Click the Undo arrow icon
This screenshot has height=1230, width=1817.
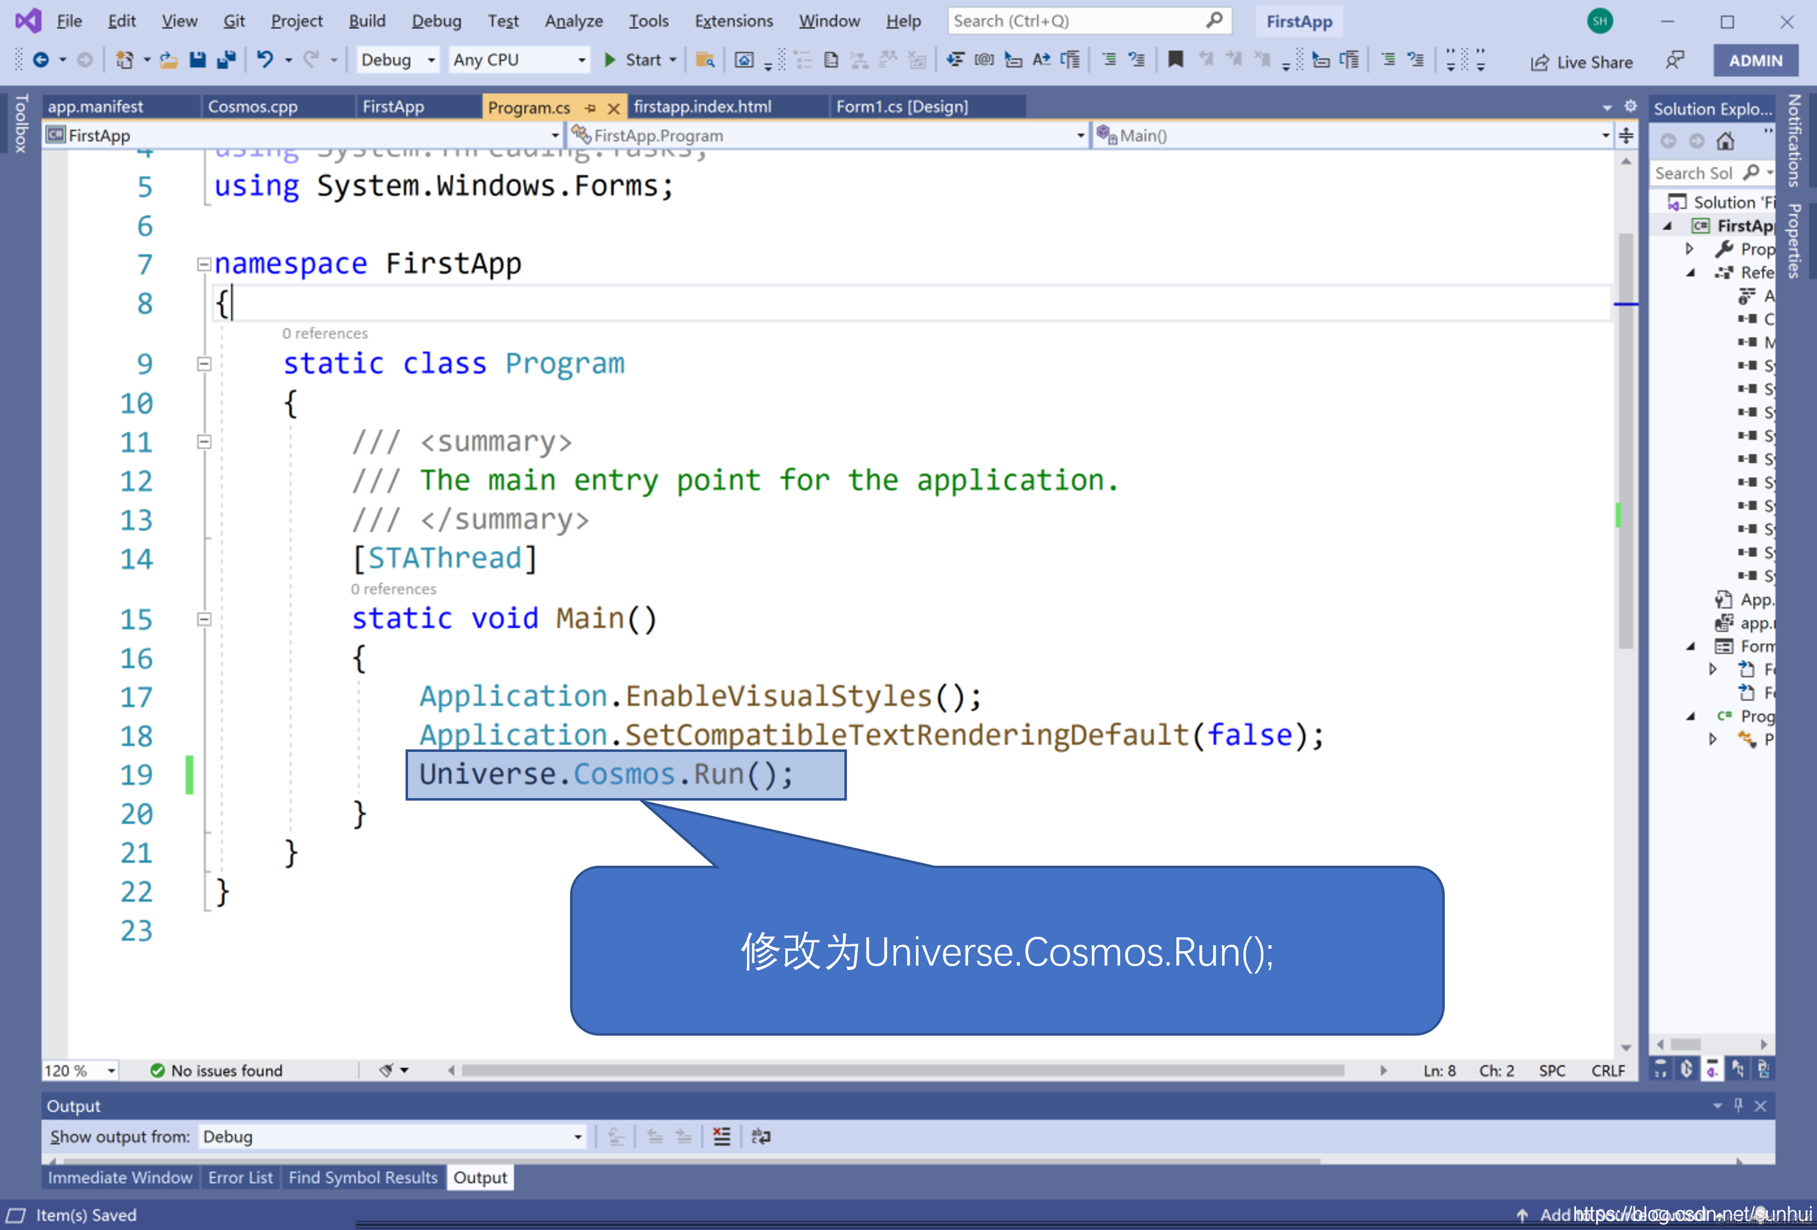point(265,59)
